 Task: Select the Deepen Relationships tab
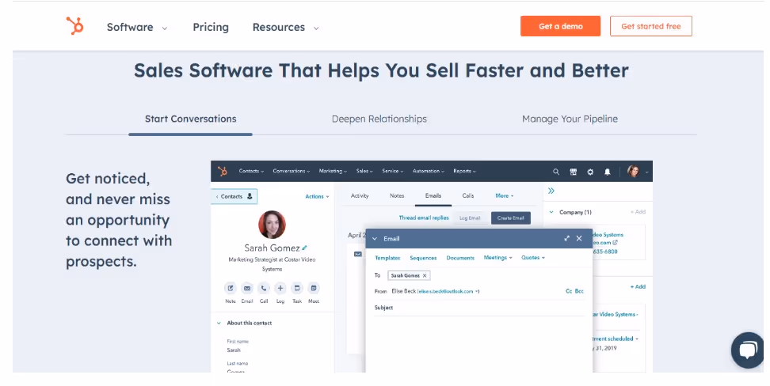point(379,119)
